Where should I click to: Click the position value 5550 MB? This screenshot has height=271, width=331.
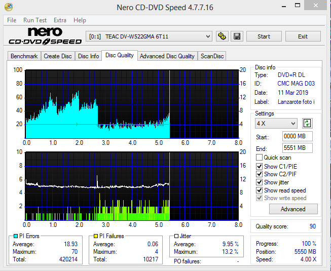(305, 252)
